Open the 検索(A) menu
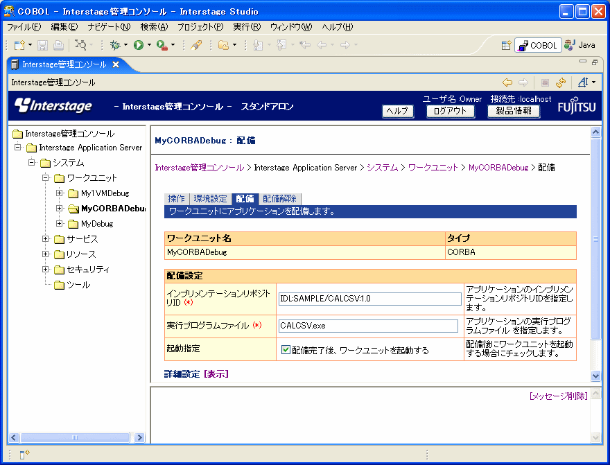This screenshot has height=465, width=610. (154, 27)
